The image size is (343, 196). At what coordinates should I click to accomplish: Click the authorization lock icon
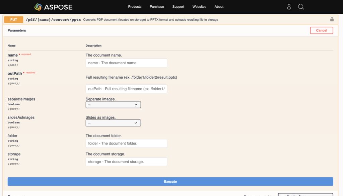coord(332,19)
